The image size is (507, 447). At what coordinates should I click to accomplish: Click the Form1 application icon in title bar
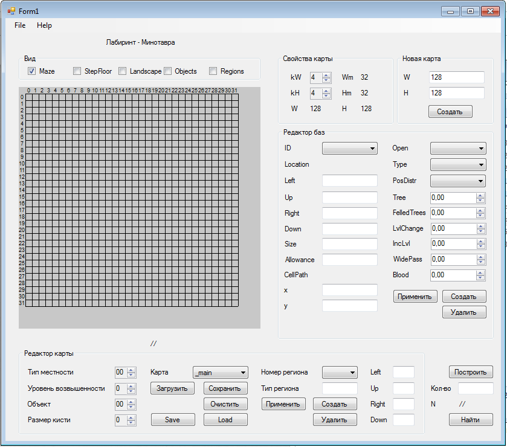11,11
